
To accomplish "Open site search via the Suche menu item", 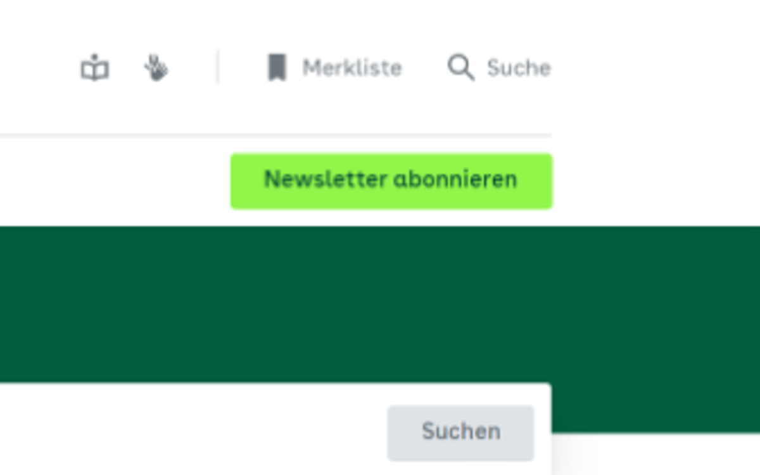I will [x=499, y=67].
